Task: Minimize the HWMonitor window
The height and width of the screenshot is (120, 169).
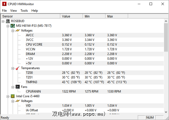Action: tap(139, 4)
